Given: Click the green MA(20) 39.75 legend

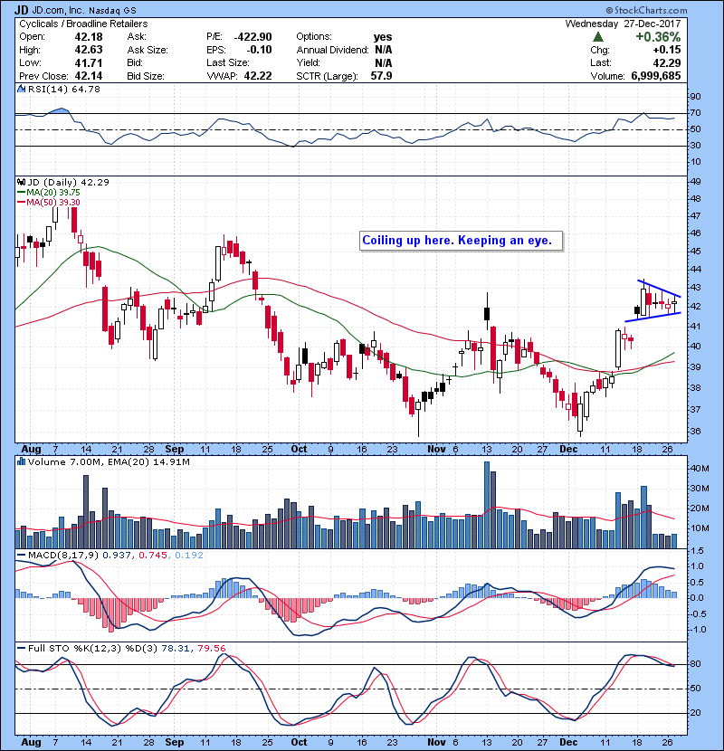Looking at the screenshot, I should pyautogui.click(x=48, y=192).
